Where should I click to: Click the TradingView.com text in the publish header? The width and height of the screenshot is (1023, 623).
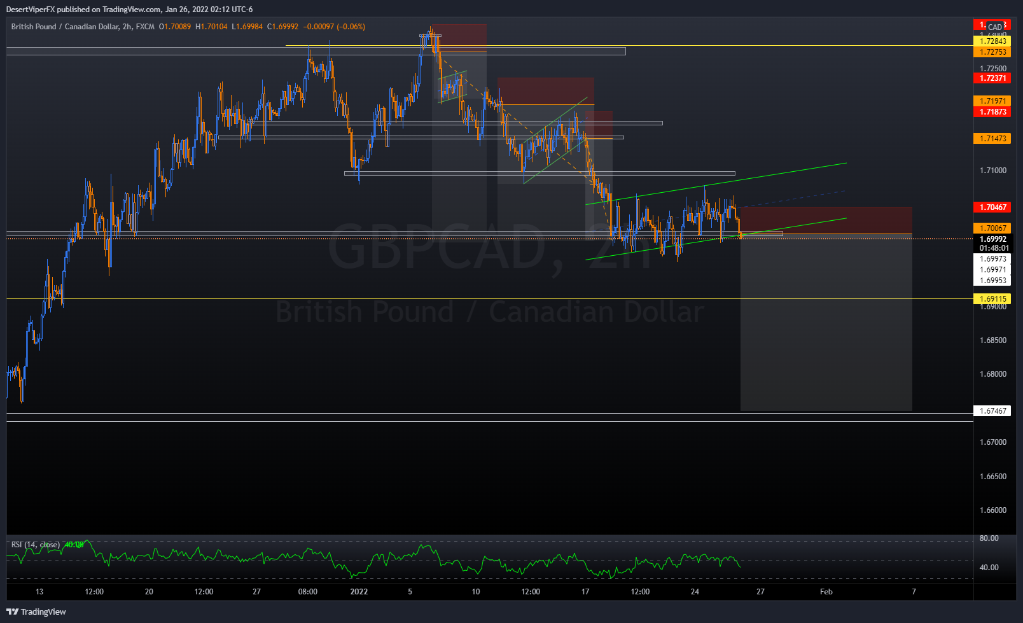point(131,10)
